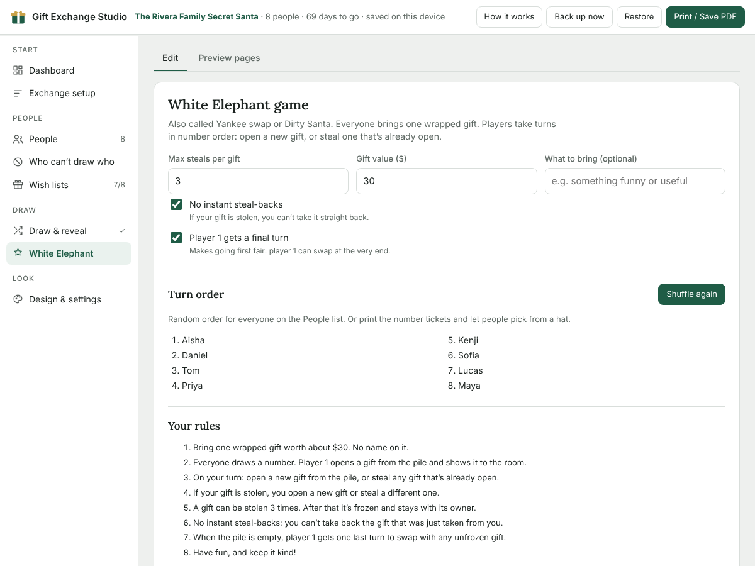
Task: Click the People group icon in sidebar
Action: [x=18, y=139]
